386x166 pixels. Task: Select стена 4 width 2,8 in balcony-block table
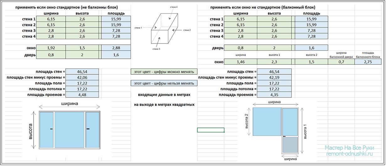point(240,36)
